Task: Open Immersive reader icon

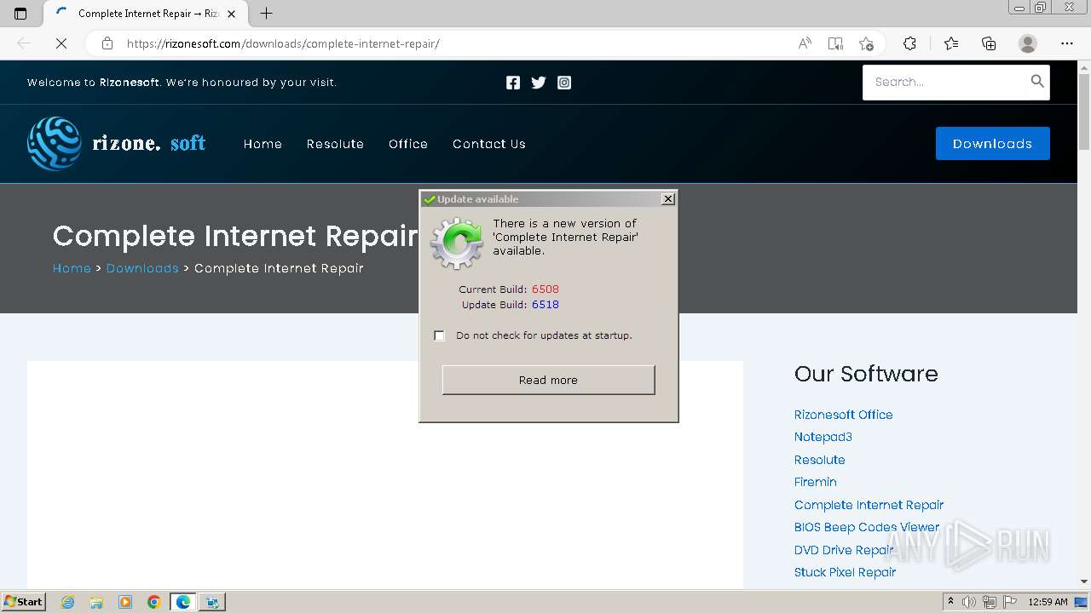Action: coord(835,43)
